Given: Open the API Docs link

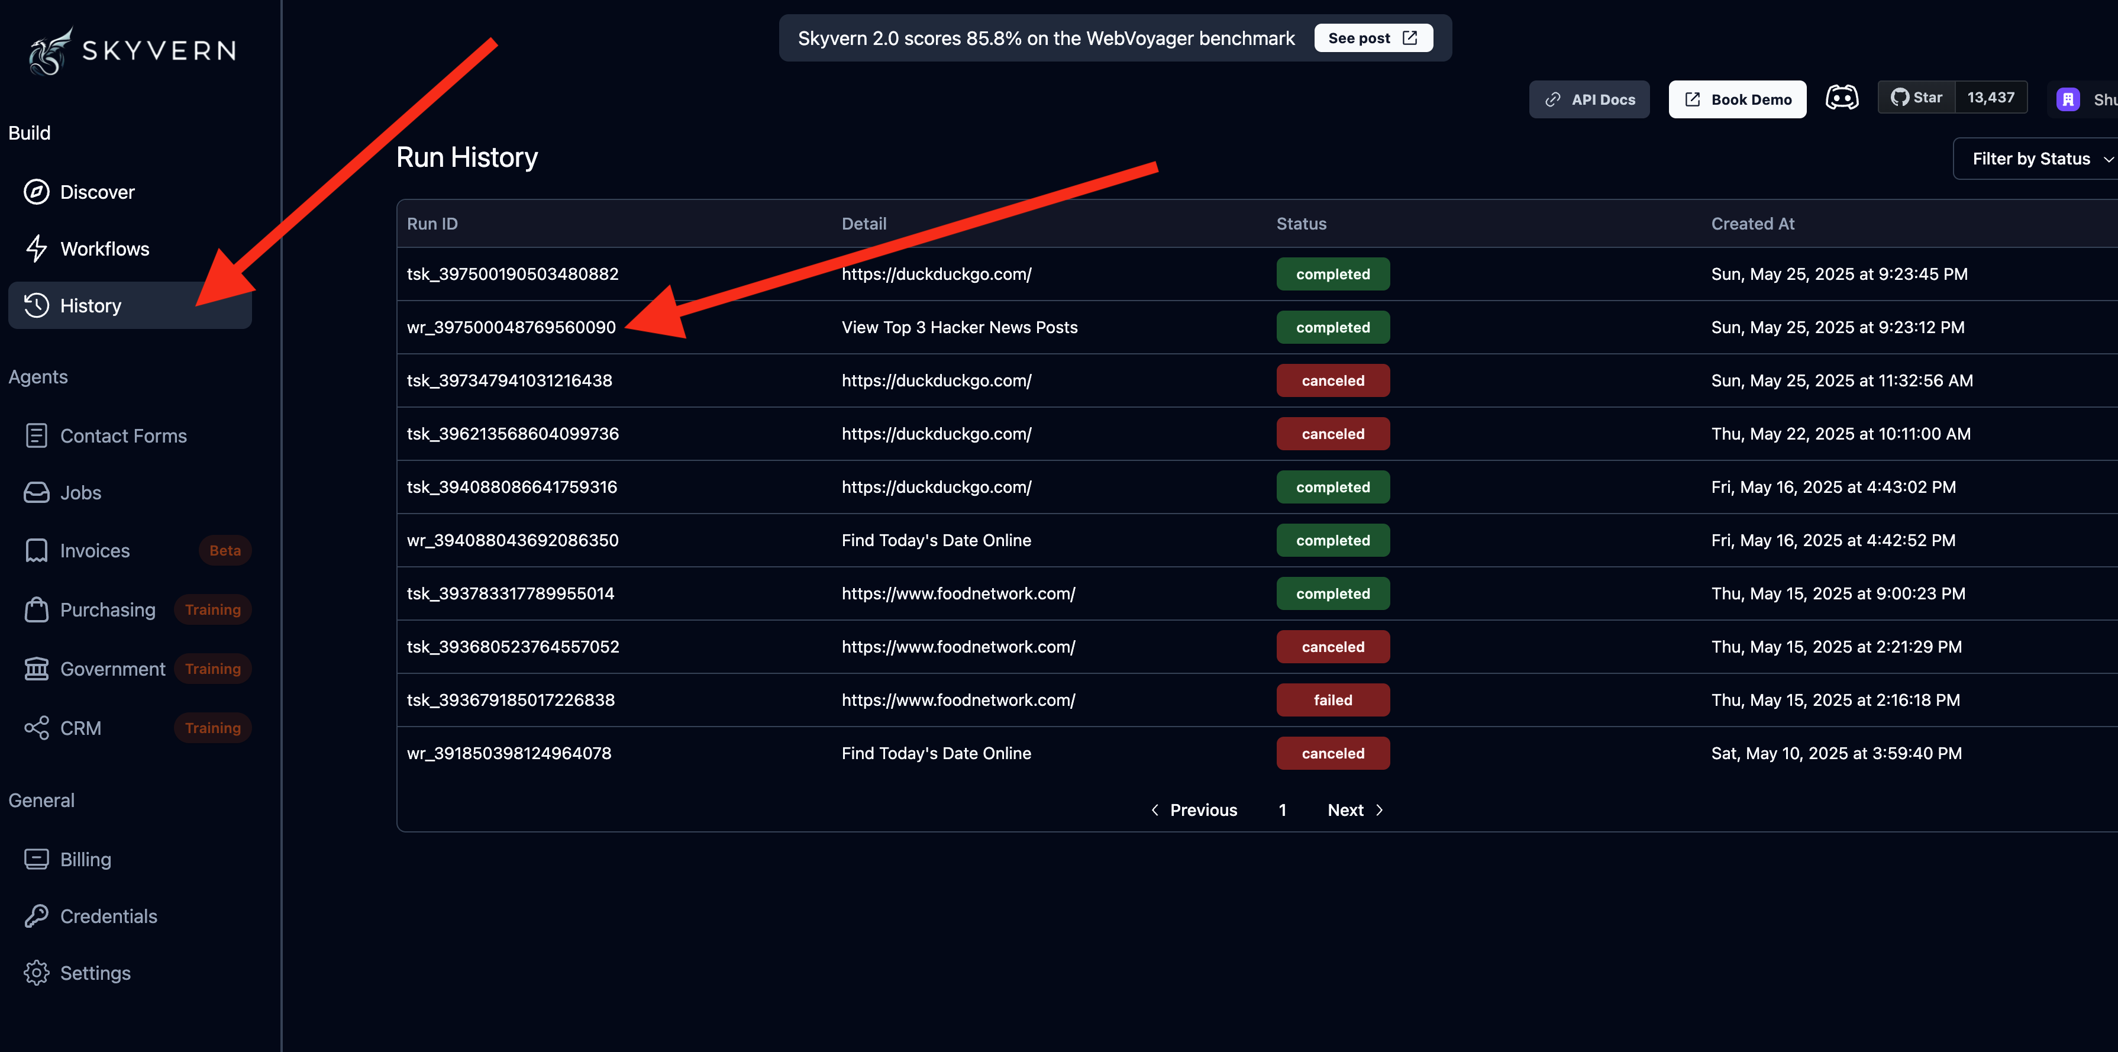Looking at the screenshot, I should coord(1588,99).
